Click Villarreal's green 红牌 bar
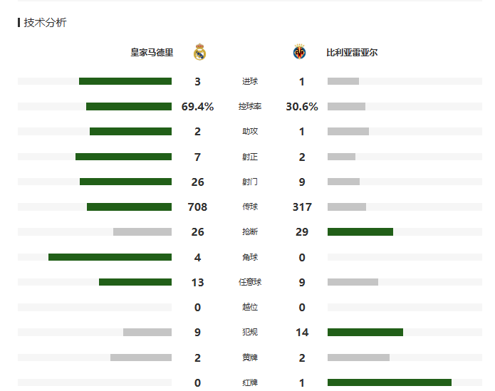 (389, 382)
